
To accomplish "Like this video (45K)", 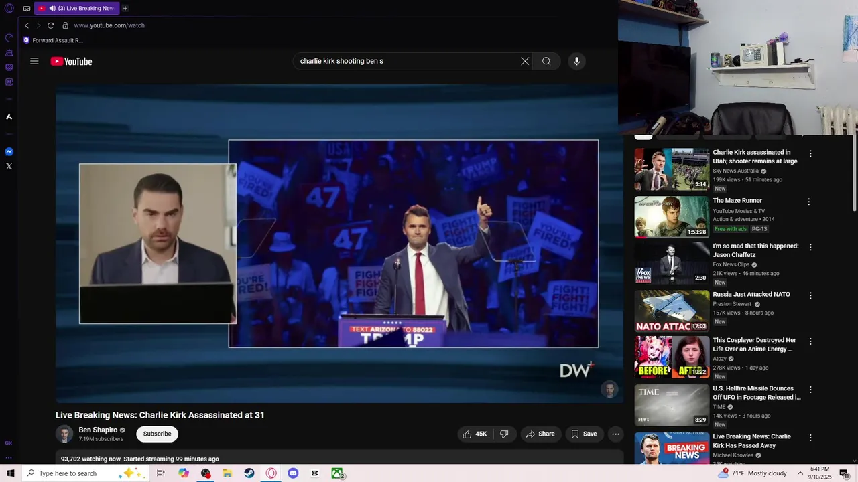I will 474,434.
